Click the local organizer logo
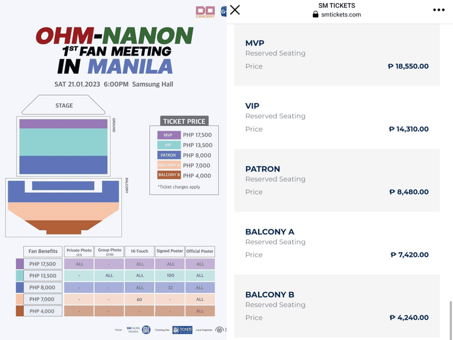 (x=219, y=329)
